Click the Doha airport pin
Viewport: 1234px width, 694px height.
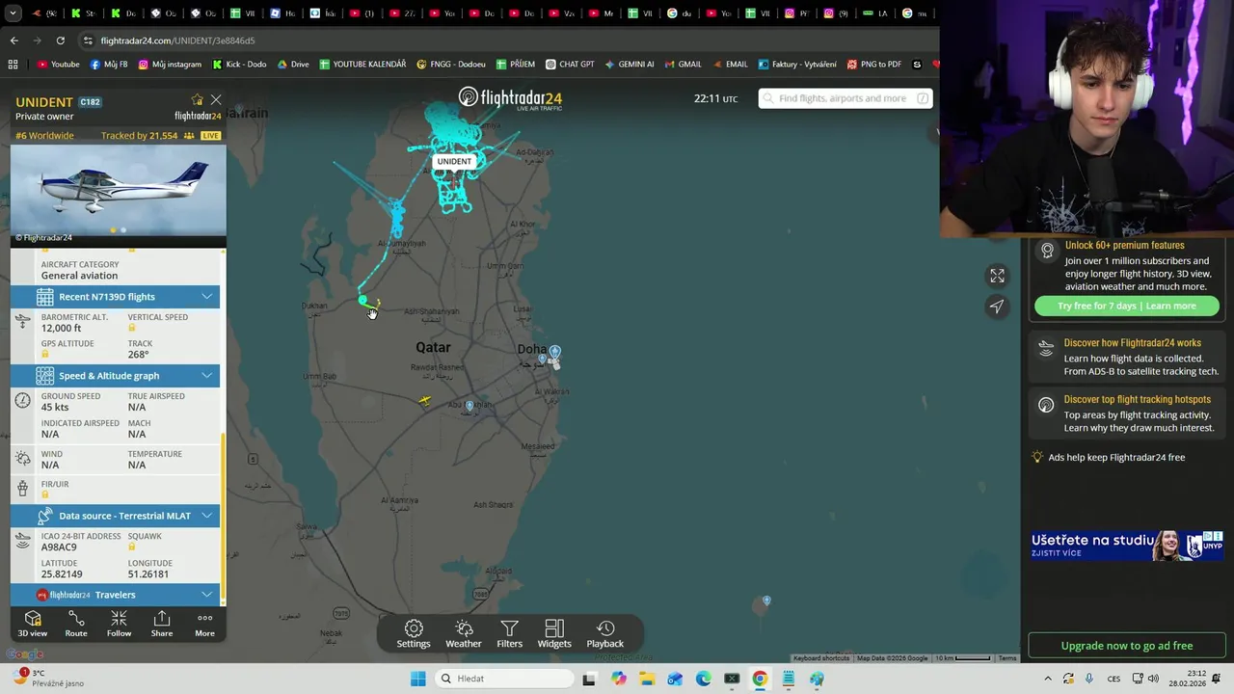tap(554, 353)
